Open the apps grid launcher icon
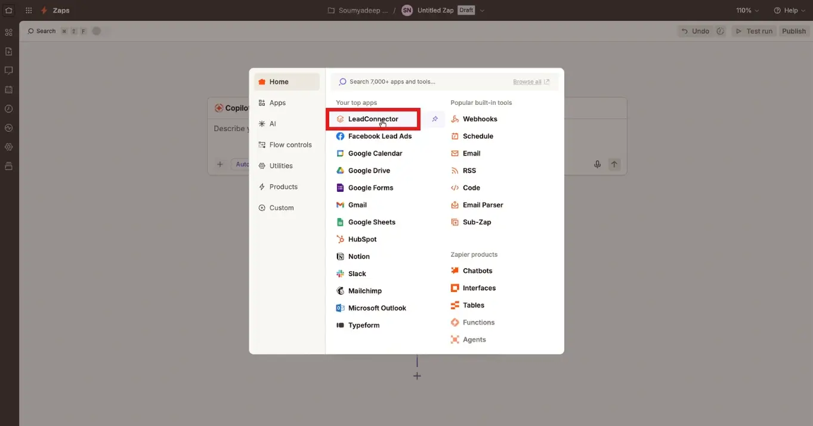The height and width of the screenshot is (426, 813). [x=29, y=10]
